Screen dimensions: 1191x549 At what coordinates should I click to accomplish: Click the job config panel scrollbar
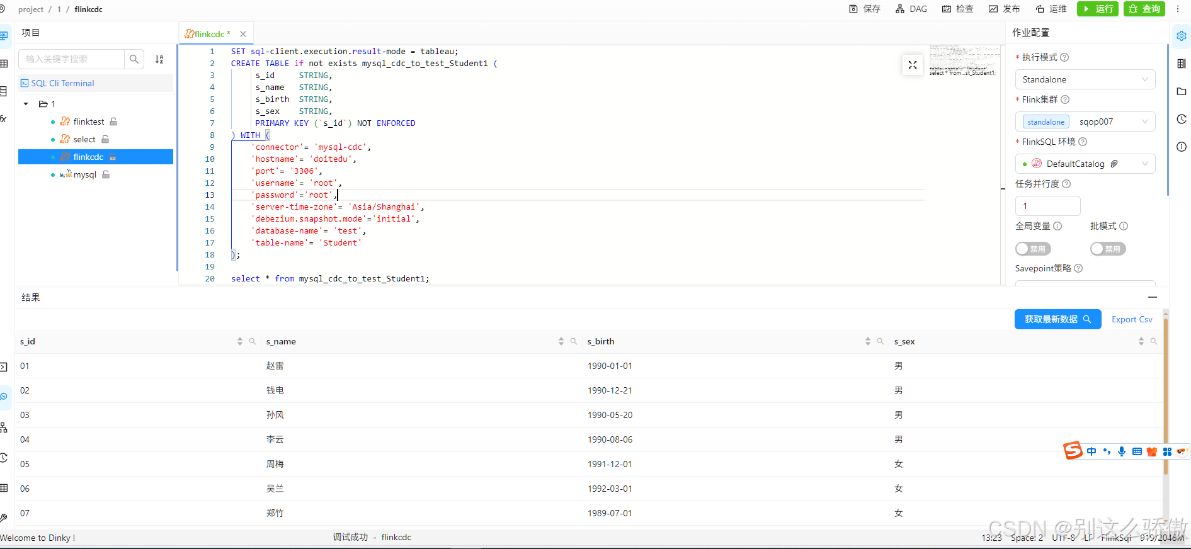(x=1168, y=120)
